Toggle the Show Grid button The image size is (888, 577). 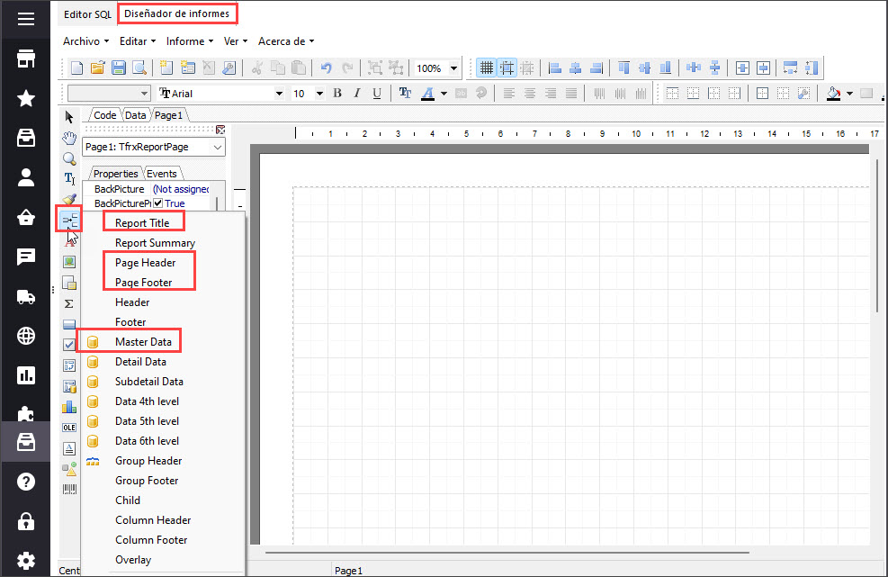486,68
